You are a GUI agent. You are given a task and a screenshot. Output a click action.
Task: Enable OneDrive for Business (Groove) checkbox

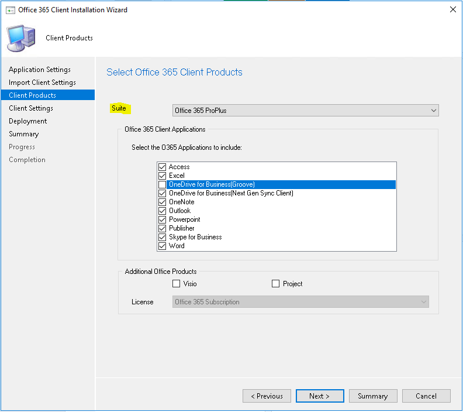[162, 185]
